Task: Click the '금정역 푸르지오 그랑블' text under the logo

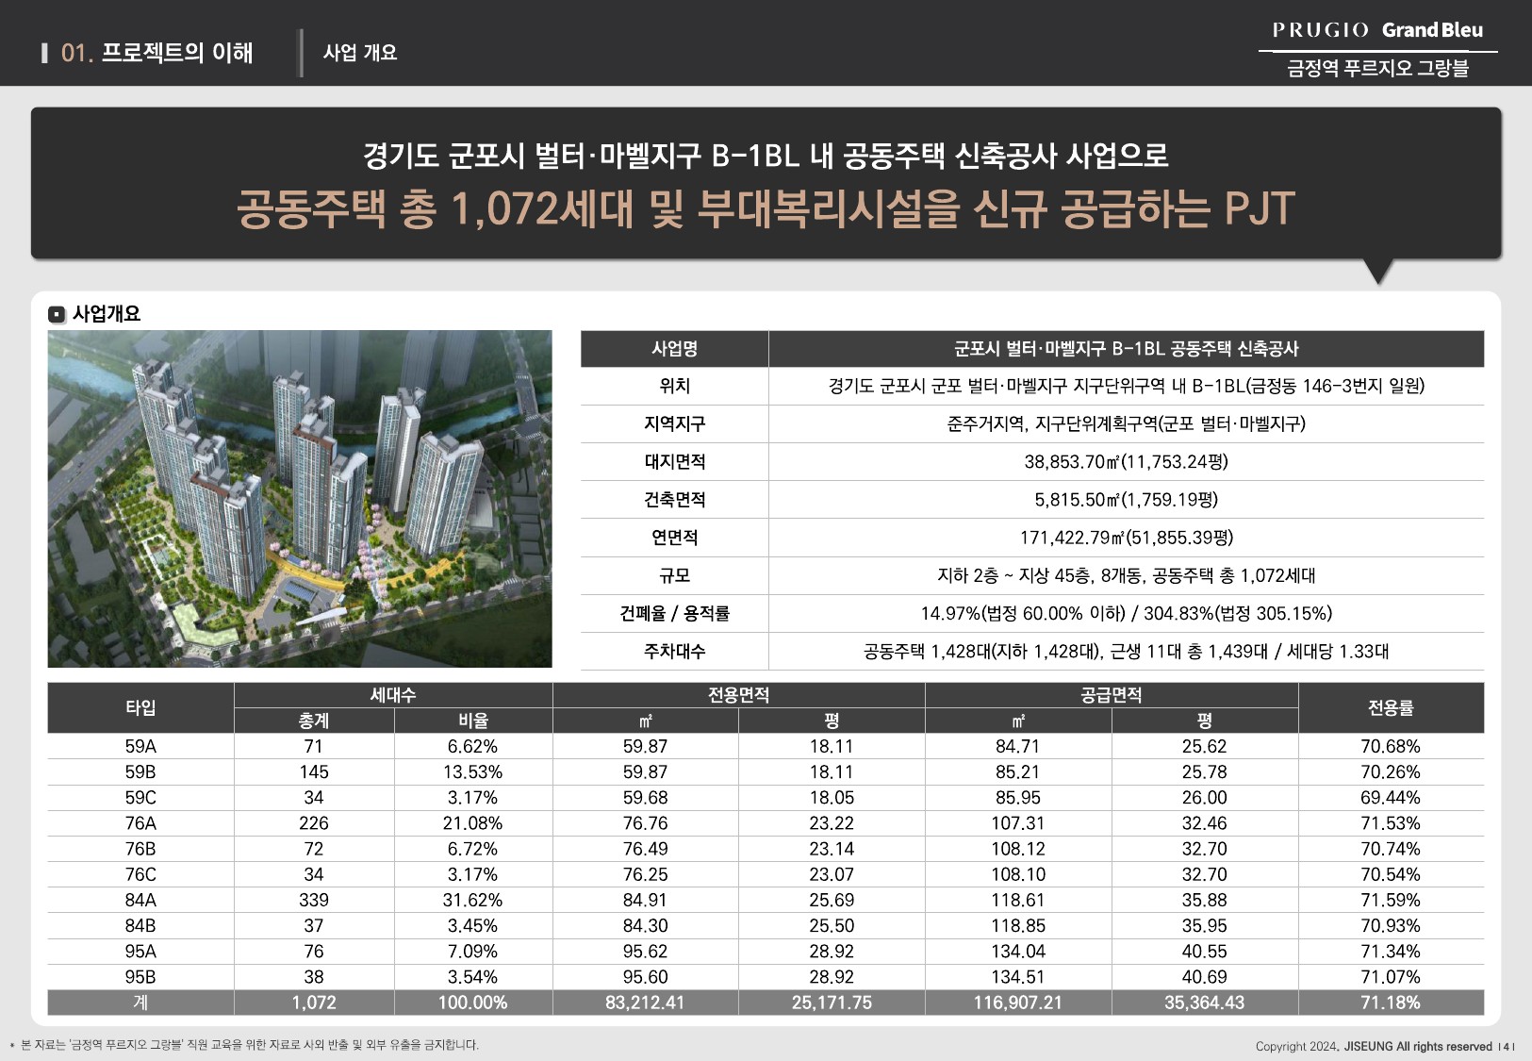Action: click(x=1377, y=68)
